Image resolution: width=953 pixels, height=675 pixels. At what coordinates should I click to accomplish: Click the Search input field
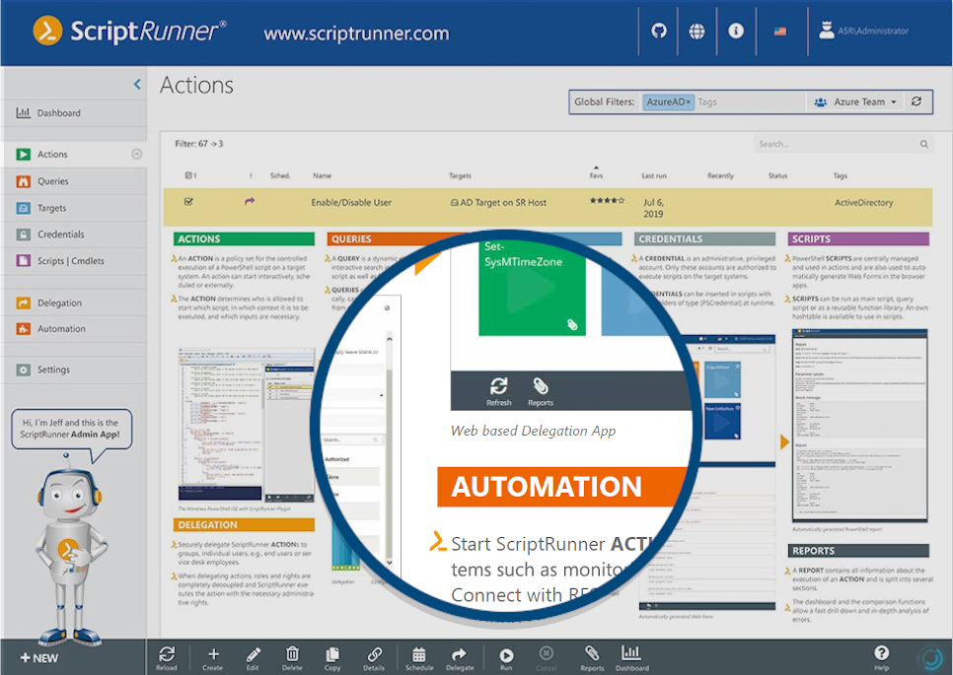click(x=839, y=144)
